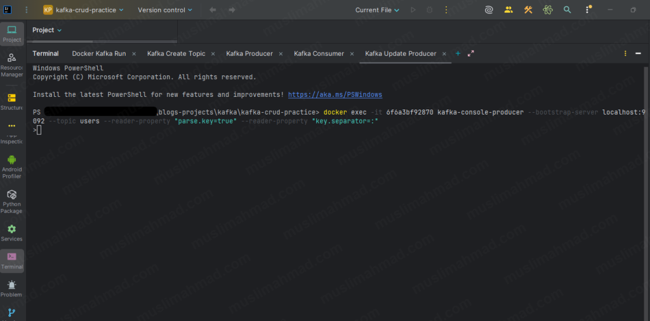Open the Project tool window icon
This screenshot has height=321, width=650.
pyautogui.click(x=12, y=34)
